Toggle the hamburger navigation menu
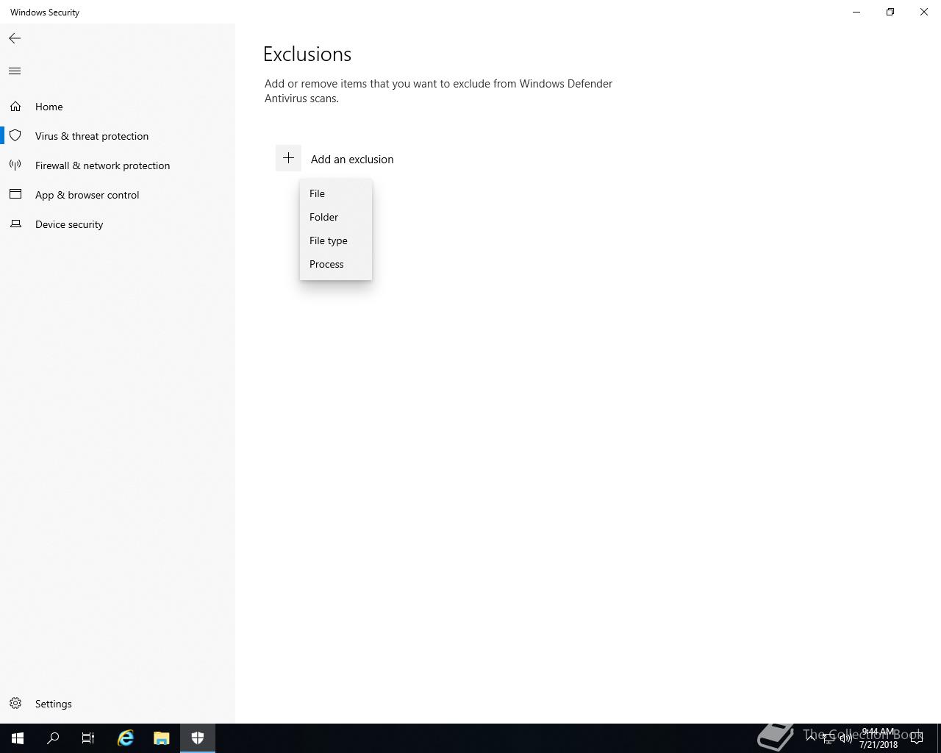Image resolution: width=941 pixels, height=753 pixels. pyautogui.click(x=15, y=71)
